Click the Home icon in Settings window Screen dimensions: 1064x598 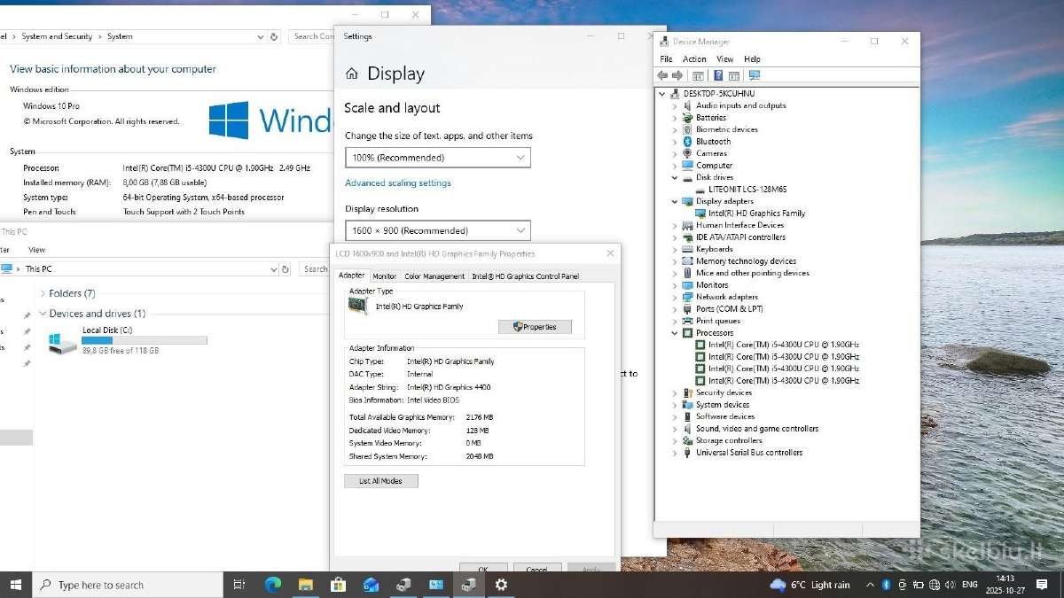352,74
